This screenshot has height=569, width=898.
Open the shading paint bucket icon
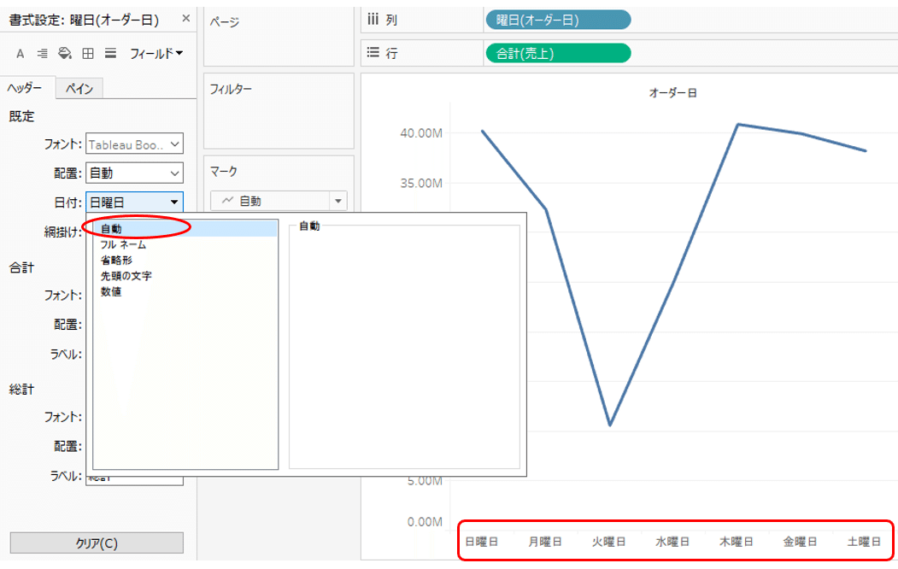coord(65,54)
